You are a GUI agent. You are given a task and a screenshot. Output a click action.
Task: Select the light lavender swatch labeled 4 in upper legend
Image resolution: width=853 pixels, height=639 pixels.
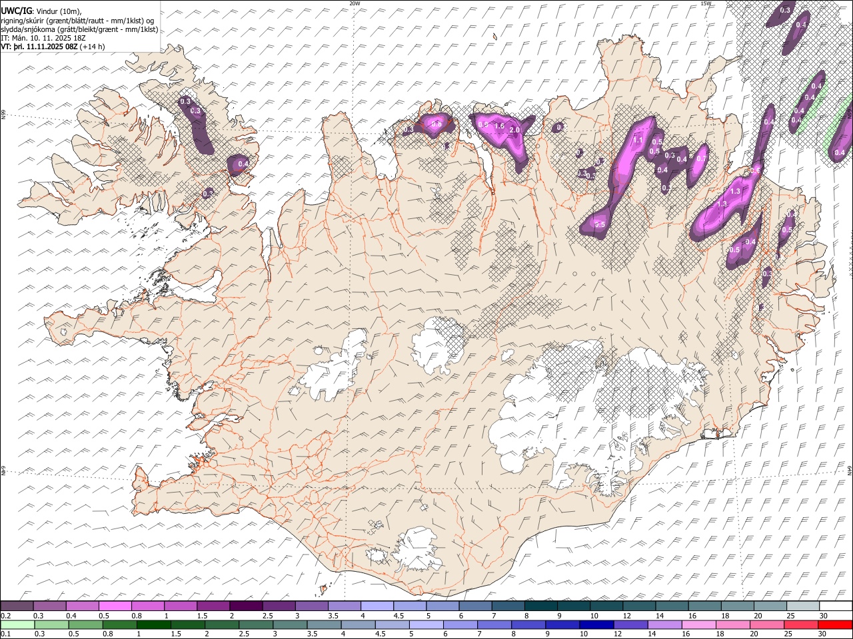(377, 606)
